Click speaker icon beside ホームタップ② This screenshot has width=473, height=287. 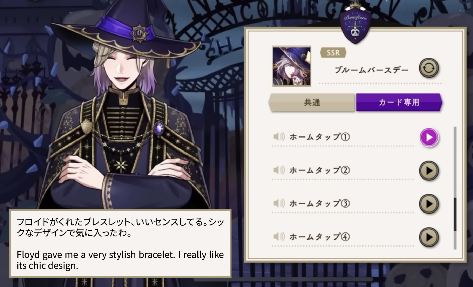[x=279, y=170]
